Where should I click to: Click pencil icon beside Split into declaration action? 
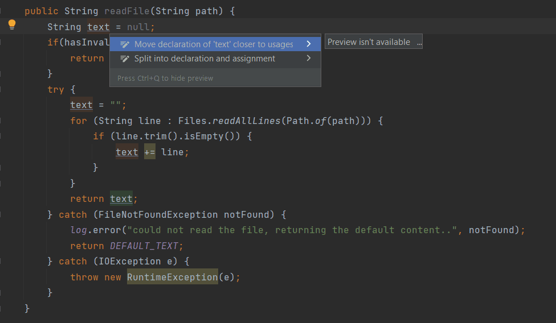pyautogui.click(x=124, y=59)
